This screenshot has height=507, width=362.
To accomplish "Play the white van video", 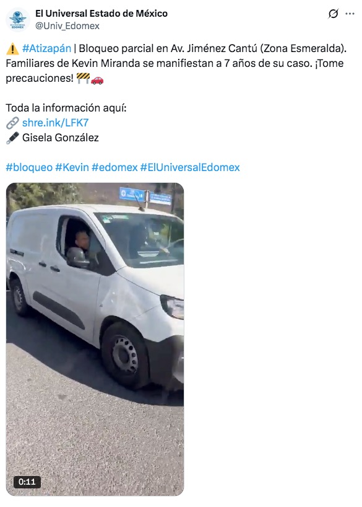I will click(95, 339).
